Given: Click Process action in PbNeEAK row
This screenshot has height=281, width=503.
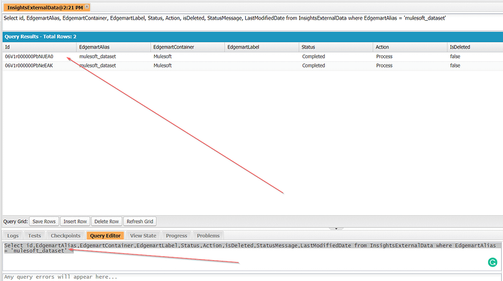Looking at the screenshot, I should tap(384, 65).
